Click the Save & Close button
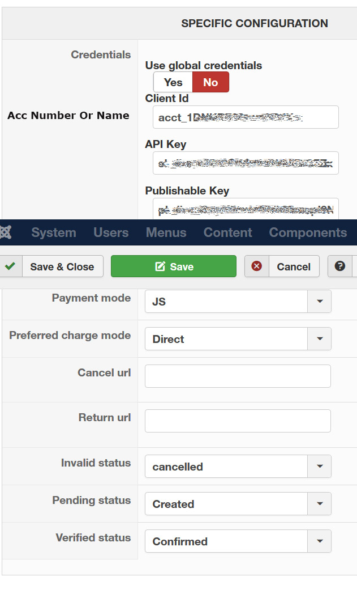 click(x=51, y=266)
